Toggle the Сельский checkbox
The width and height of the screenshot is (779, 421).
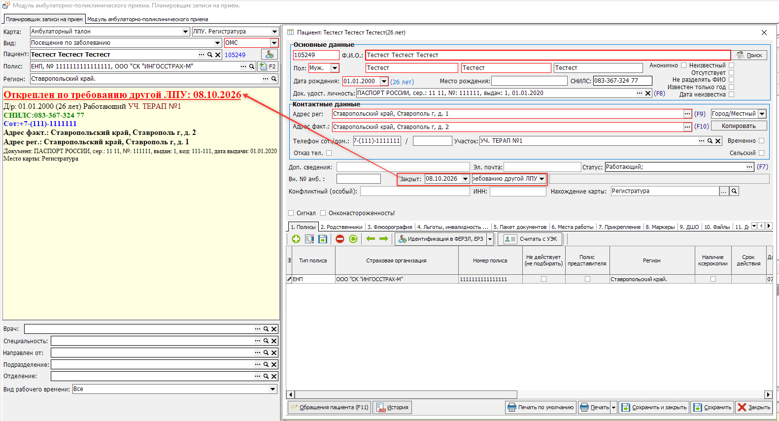point(761,153)
